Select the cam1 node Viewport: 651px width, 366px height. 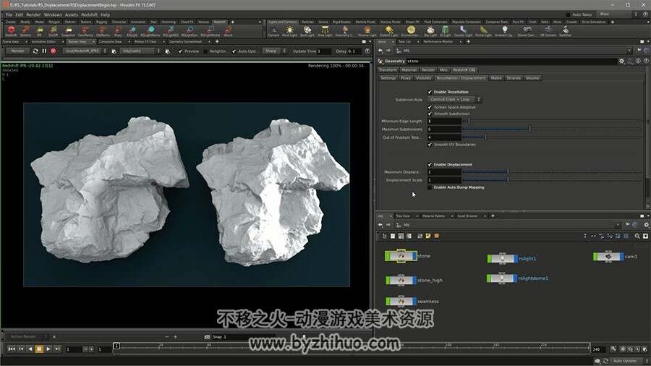pos(608,257)
